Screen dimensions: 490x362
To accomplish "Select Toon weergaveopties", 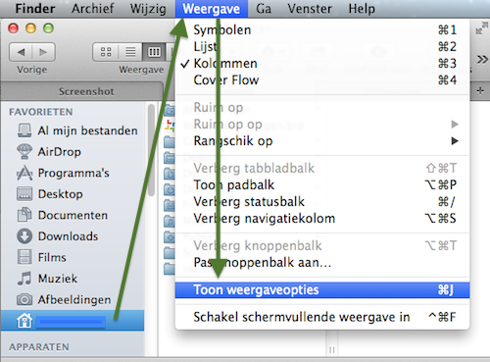I will pos(322,290).
